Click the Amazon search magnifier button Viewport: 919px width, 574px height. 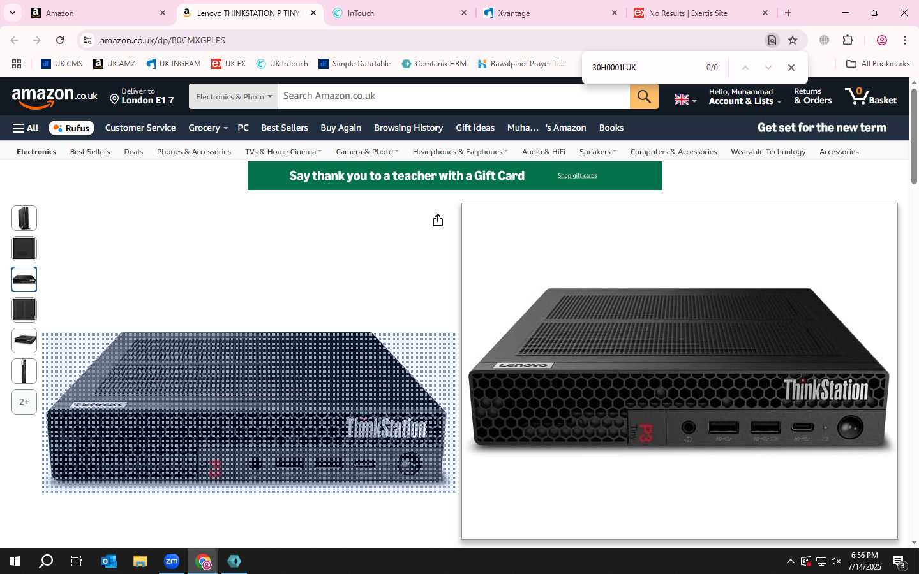[644, 96]
